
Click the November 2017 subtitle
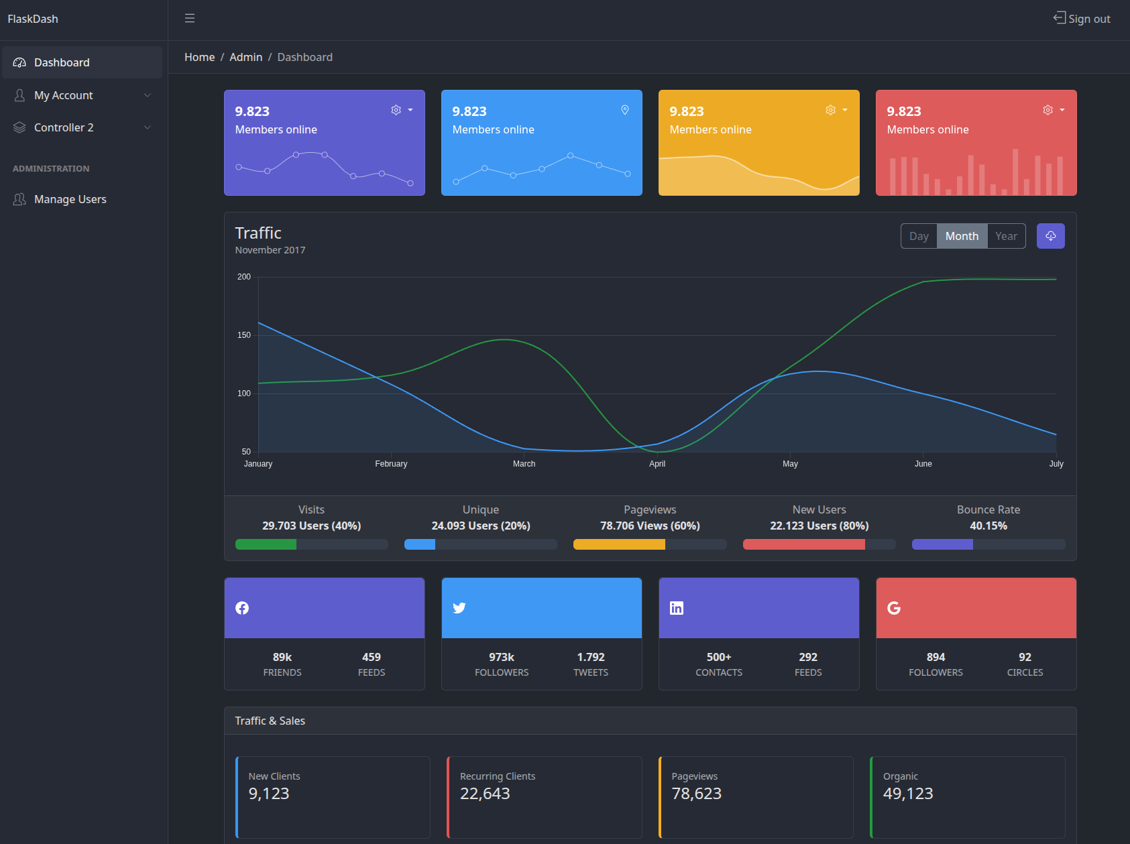pyautogui.click(x=270, y=250)
